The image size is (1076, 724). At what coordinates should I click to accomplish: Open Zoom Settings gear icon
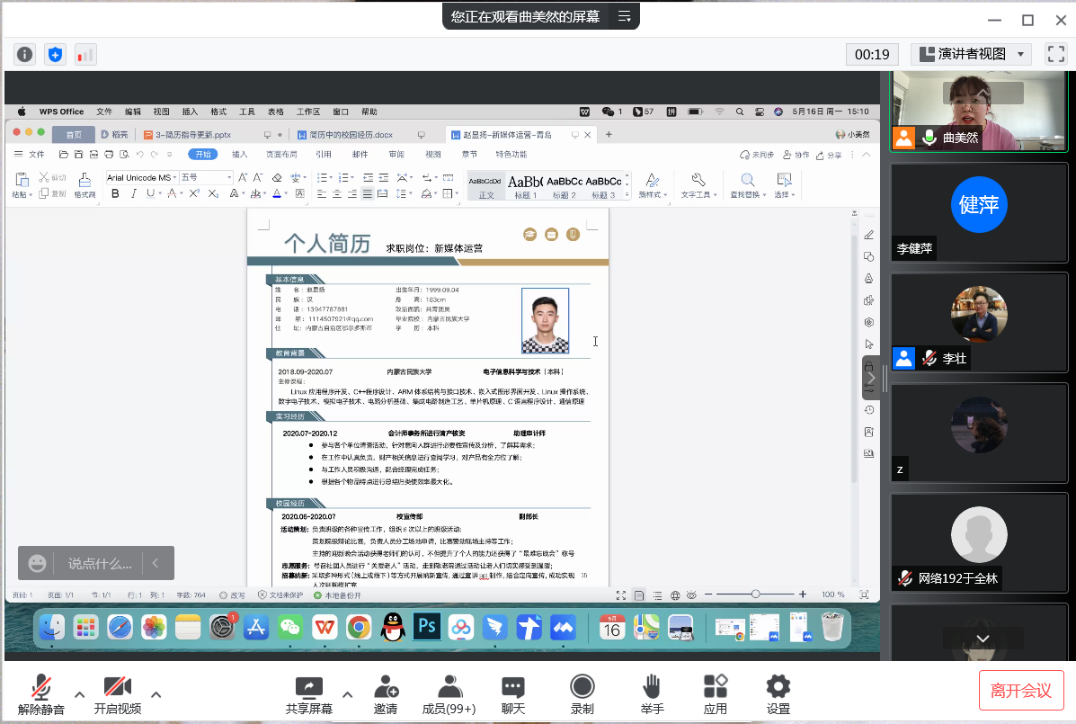click(x=778, y=688)
